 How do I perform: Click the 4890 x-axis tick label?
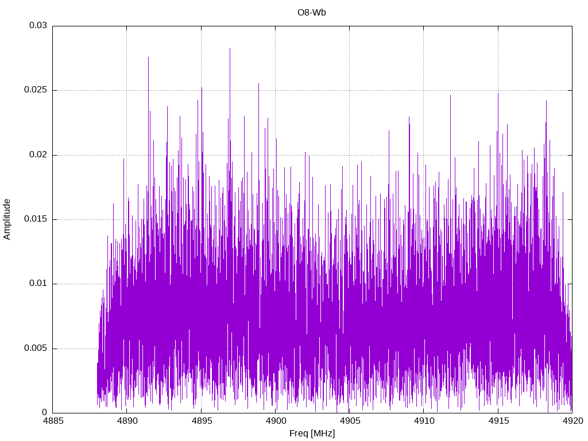(x=127, y=421)
